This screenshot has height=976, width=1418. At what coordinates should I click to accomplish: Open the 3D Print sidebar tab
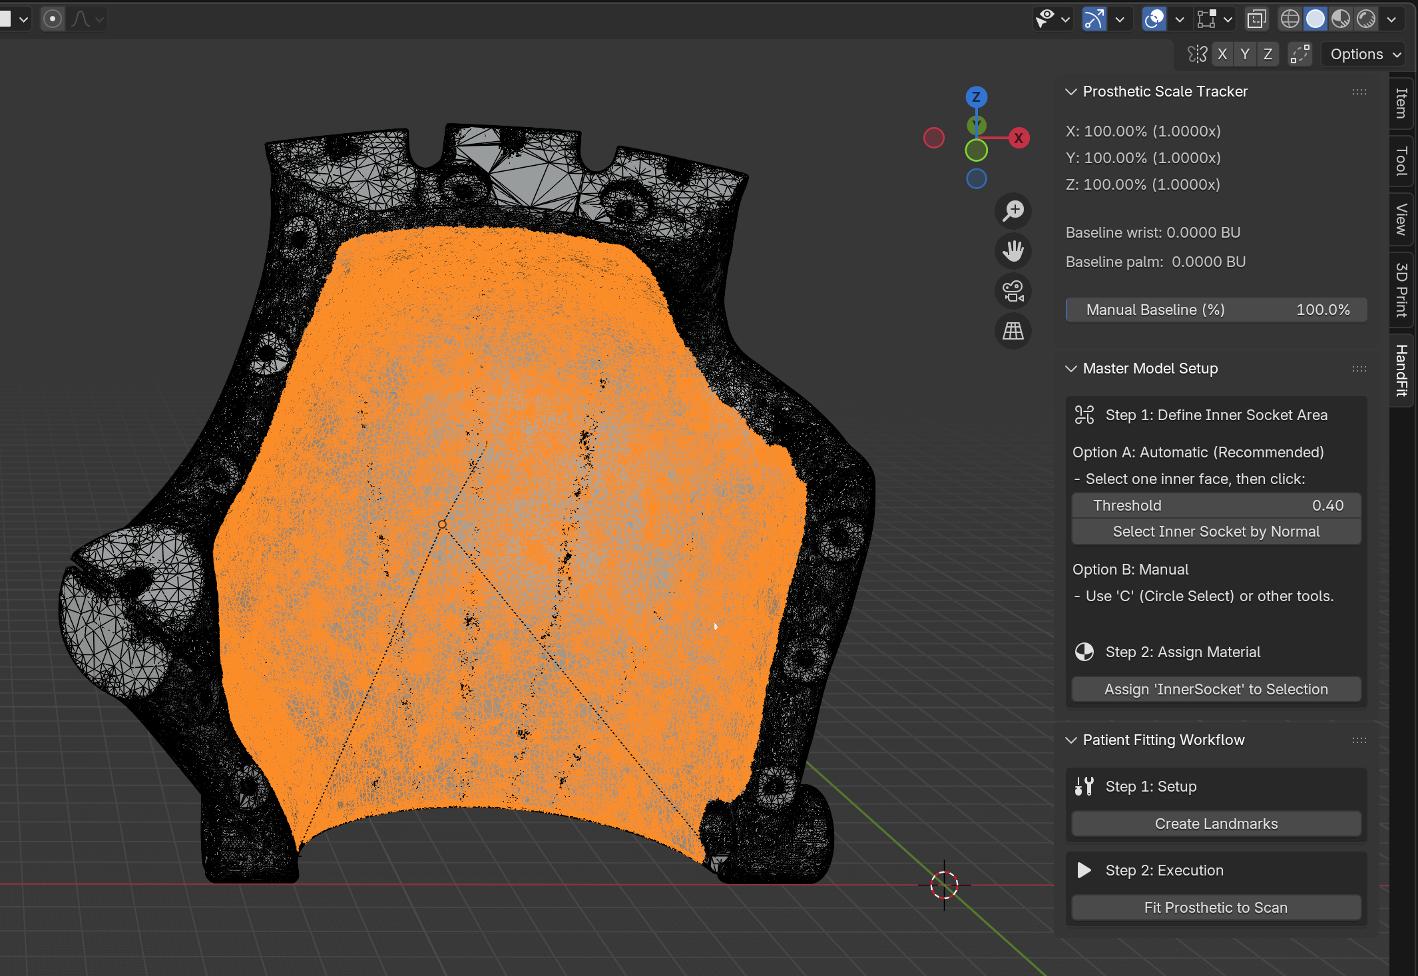[1401, 290]
